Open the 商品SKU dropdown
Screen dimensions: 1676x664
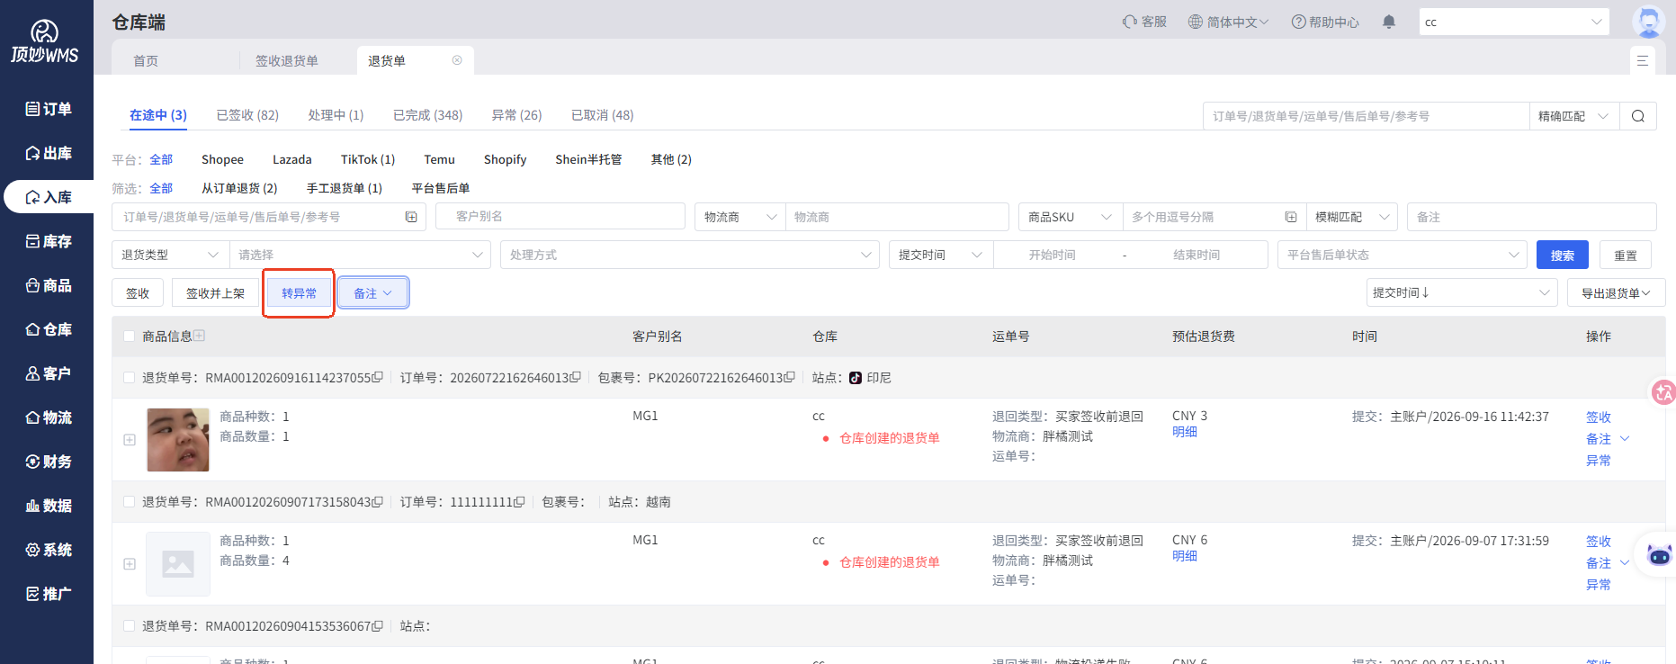click(1071, 217)
